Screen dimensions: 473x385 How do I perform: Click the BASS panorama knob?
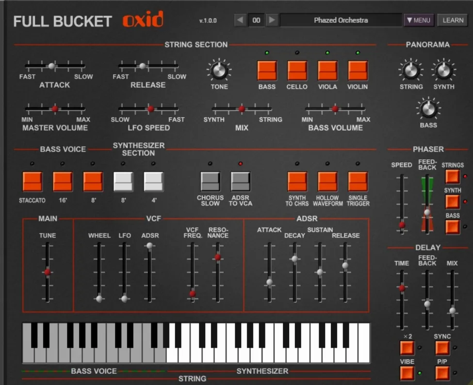pos(428,109)
